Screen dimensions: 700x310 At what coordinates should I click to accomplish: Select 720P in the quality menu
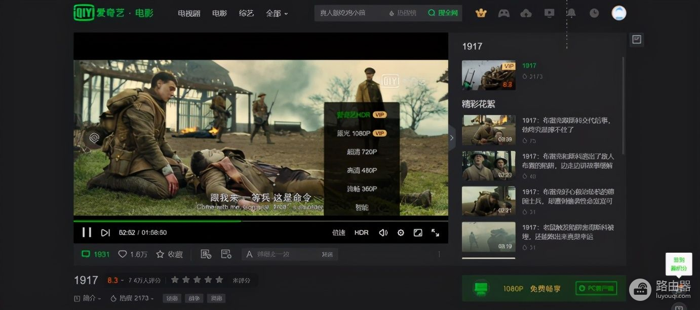coord(362,152)
